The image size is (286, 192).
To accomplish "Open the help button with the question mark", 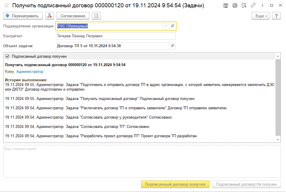I will point(276,16).
